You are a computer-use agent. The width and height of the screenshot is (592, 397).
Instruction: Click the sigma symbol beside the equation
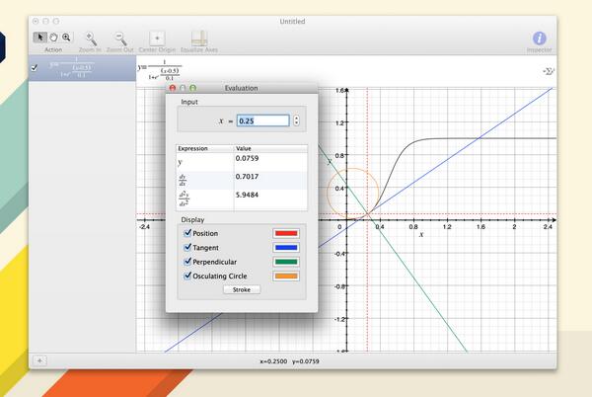pos(548,71)
